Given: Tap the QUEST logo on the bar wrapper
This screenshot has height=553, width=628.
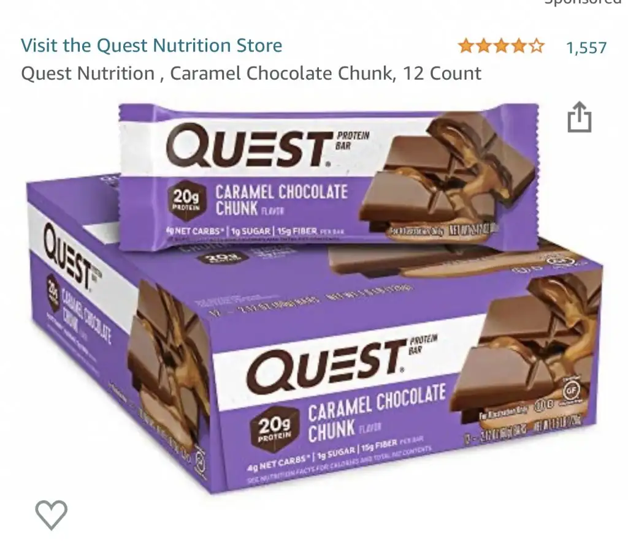Looking at the screenshot, I should tap(248, 146).
